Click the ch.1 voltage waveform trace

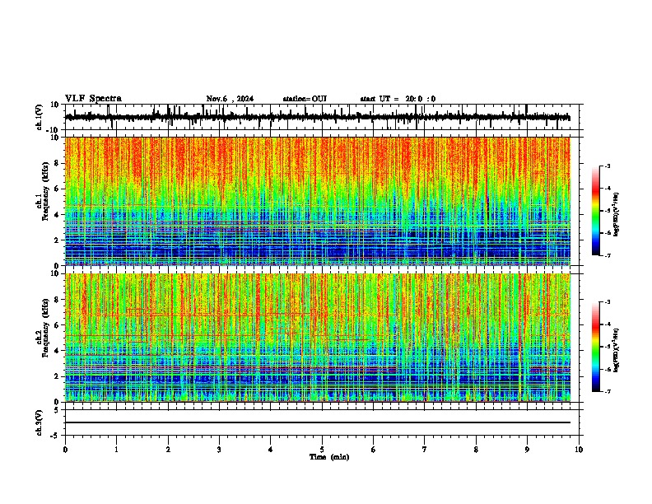318,117
